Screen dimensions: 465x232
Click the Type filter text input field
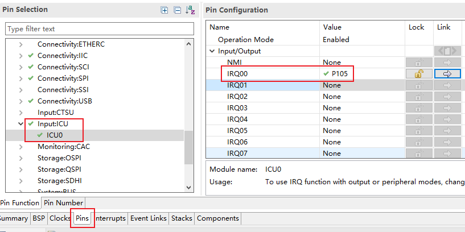pyautogui.click(x=100, y=29)
